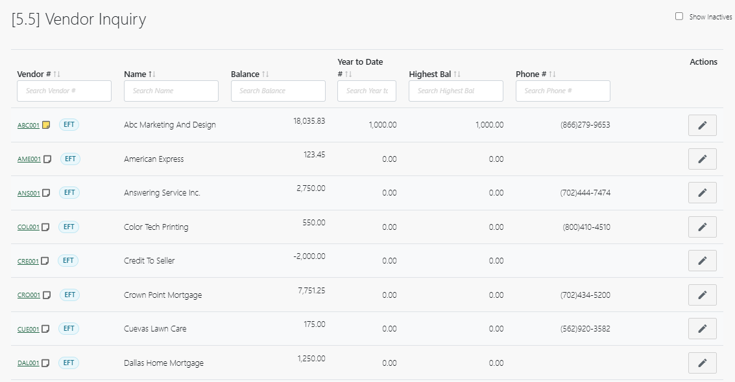Screen dimensions: 735x382
Task: Click the EFT badge for Cuevas Lawn Care
Action: pyautogui.click(x=68, y=328)
